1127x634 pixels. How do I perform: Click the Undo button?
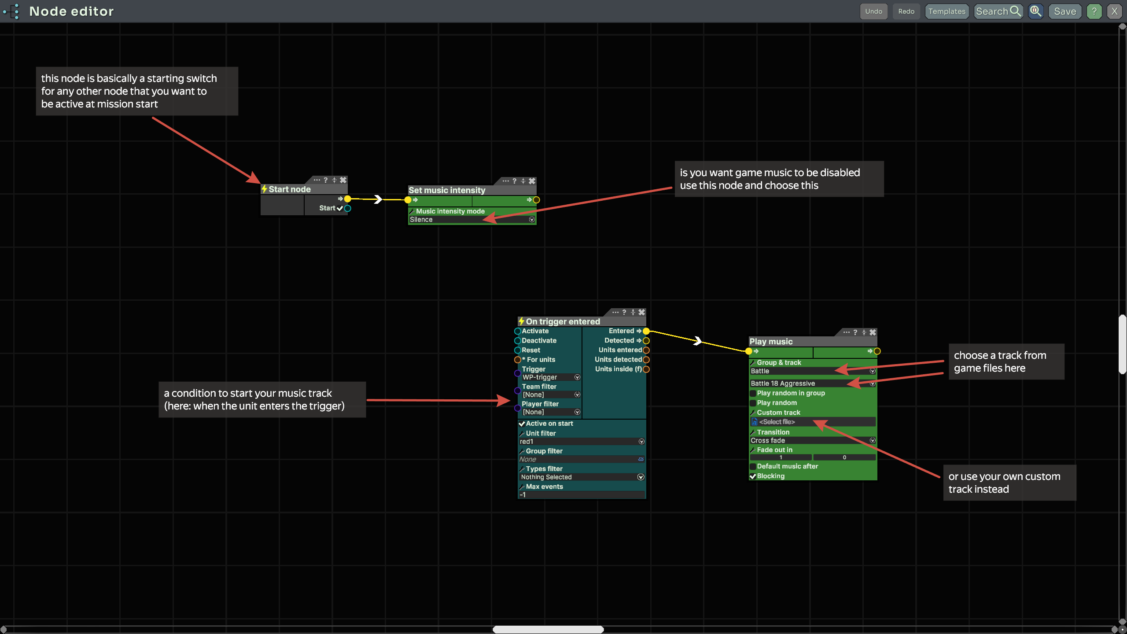(873, 11)
